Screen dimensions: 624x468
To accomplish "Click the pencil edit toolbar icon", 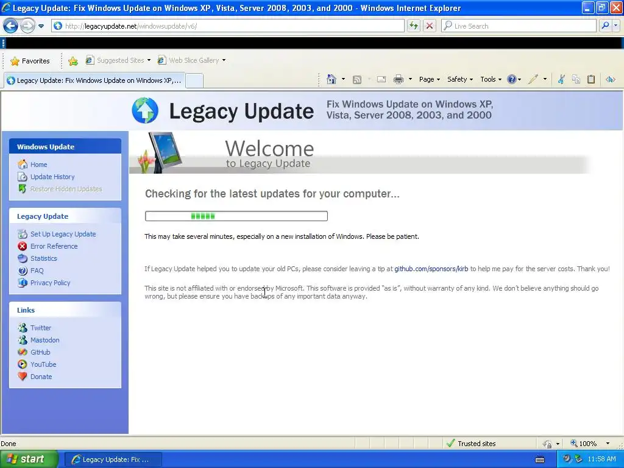I will [533, 79].
